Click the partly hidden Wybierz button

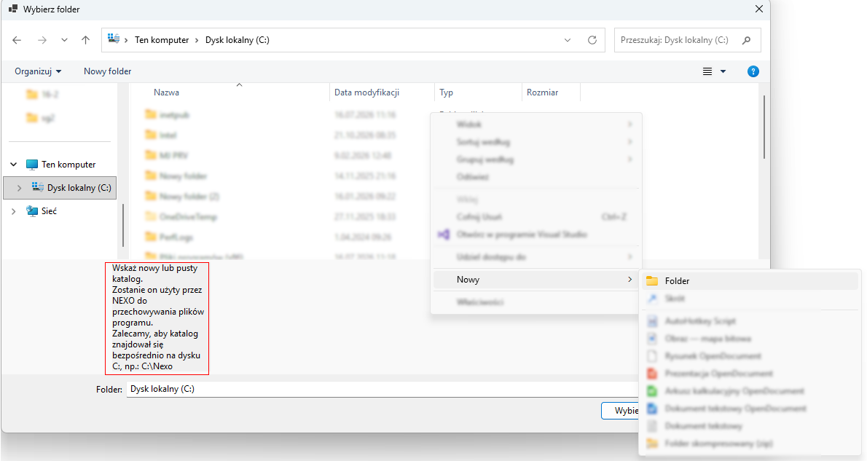[620, 411]
